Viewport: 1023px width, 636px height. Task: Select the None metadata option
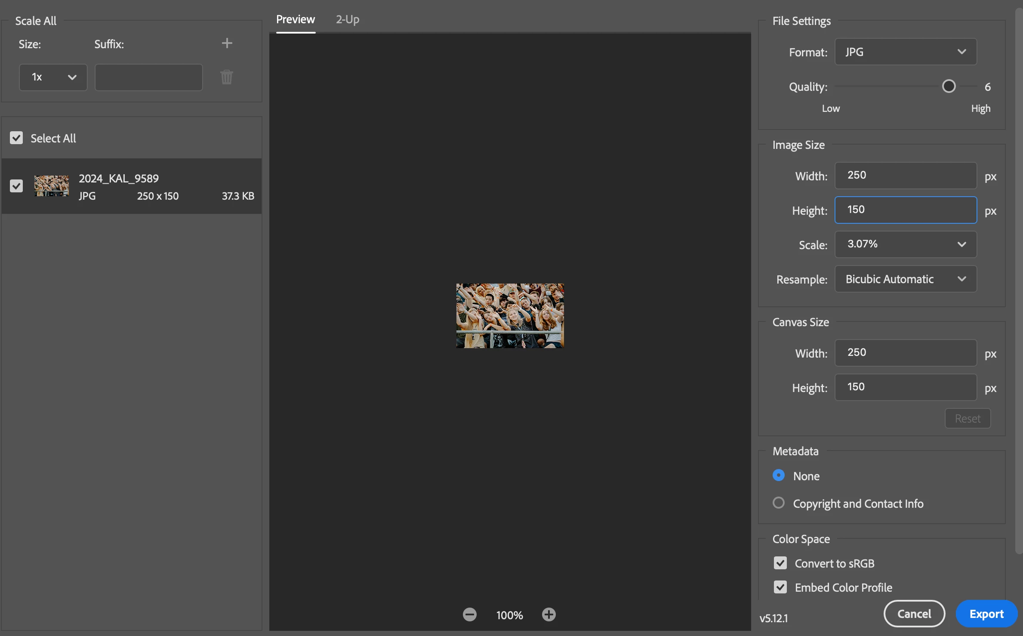[x=779, y=475]
